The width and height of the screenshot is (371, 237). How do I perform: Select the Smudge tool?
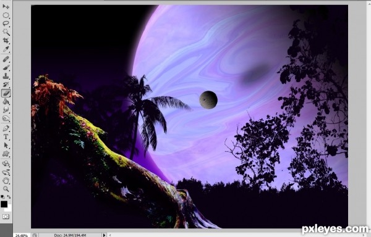6,110
